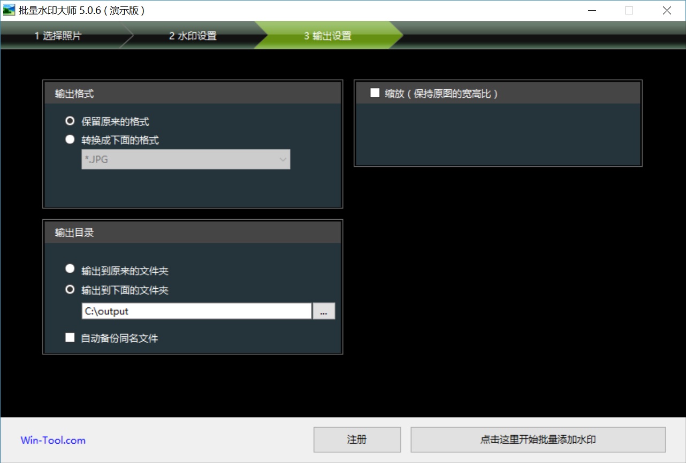The width and height of the screenshot is (686, 463).
Task: Maximize the application window
Action: (629, 10)
